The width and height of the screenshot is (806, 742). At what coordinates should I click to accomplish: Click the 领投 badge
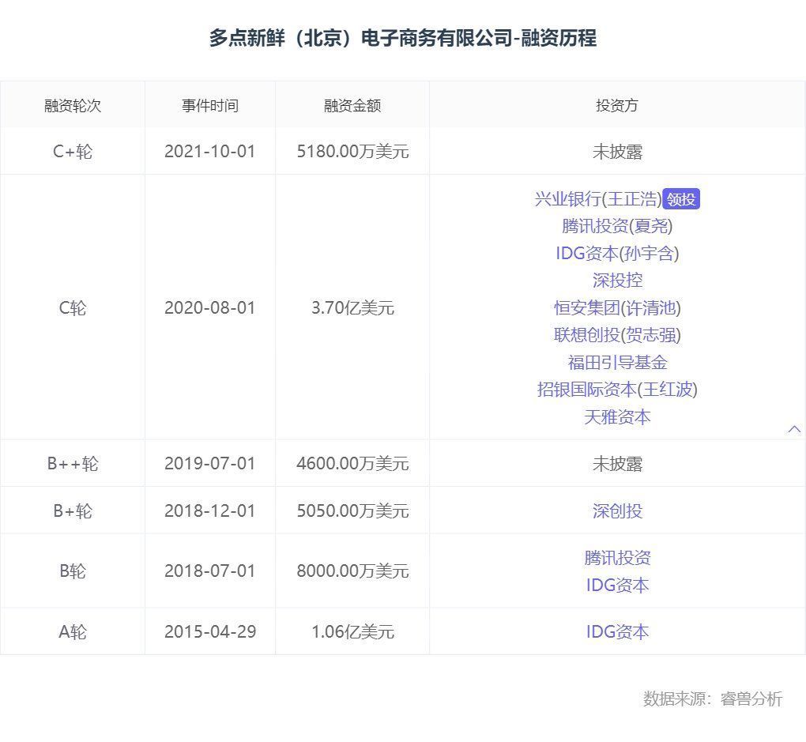point(681,199)
